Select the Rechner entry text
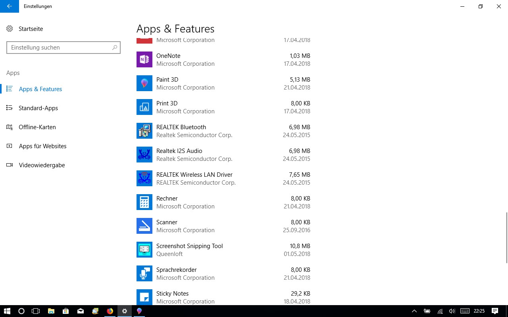 [167, 199]
